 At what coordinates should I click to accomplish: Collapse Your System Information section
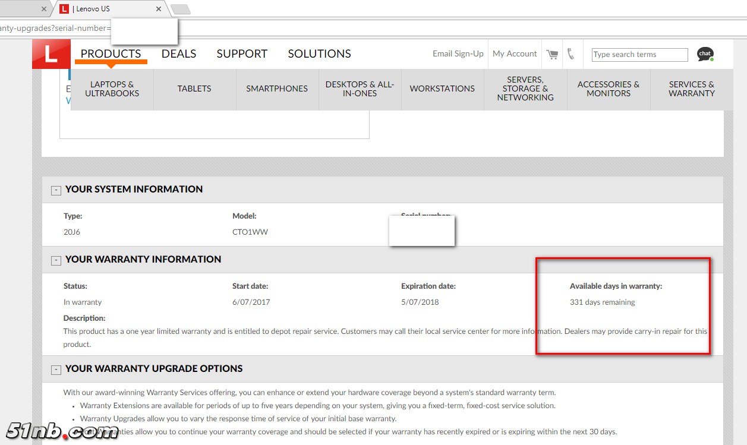click(56, 190)
